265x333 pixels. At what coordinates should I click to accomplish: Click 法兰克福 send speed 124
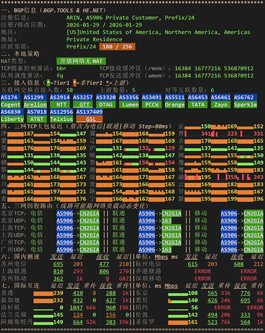tap(78, 315)
